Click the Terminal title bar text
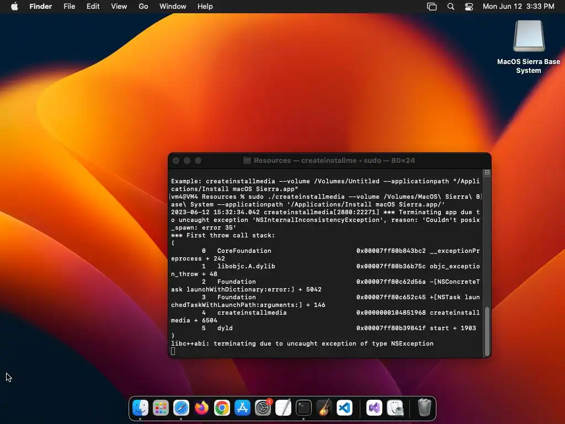Viewport: 565px width, 424px height. (x=334, y=161)
